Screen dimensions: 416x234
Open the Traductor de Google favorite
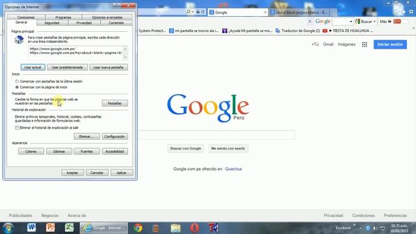(298, 31)
